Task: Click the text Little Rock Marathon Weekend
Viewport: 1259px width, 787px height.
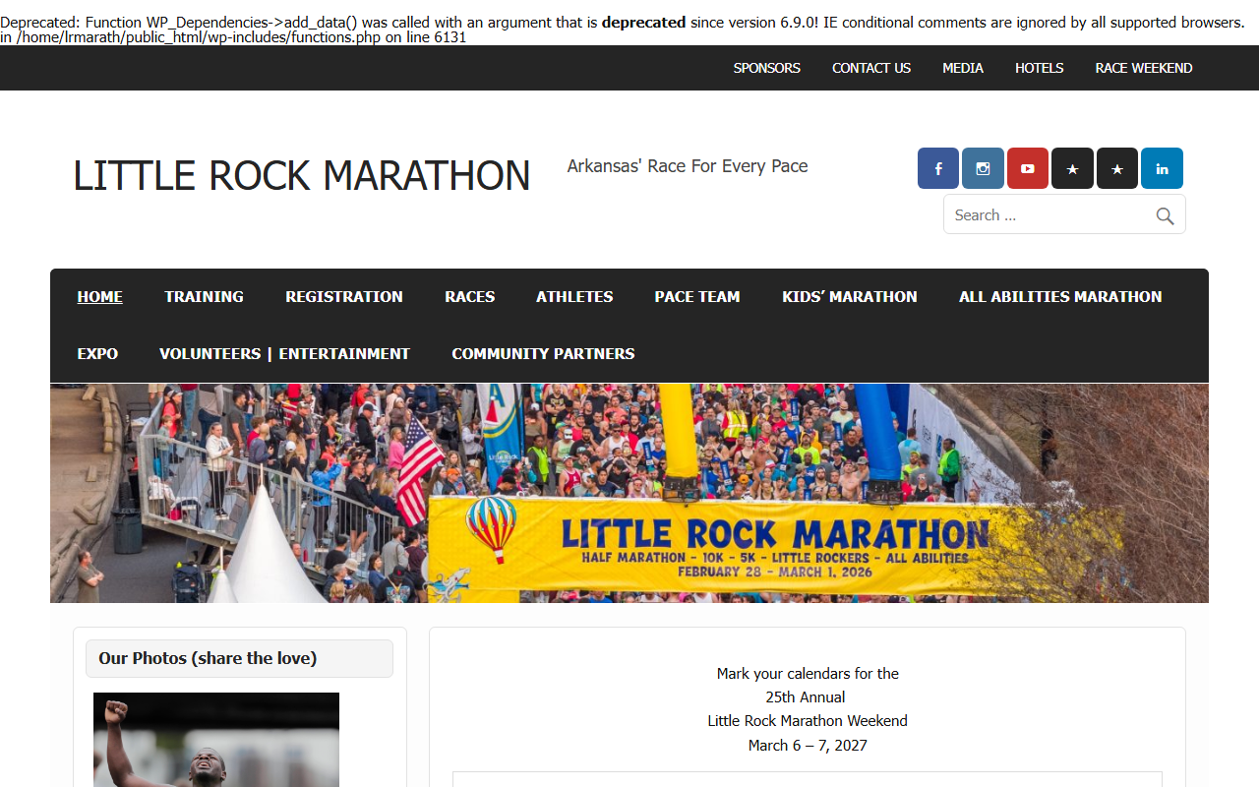Action: click(808, 720)
